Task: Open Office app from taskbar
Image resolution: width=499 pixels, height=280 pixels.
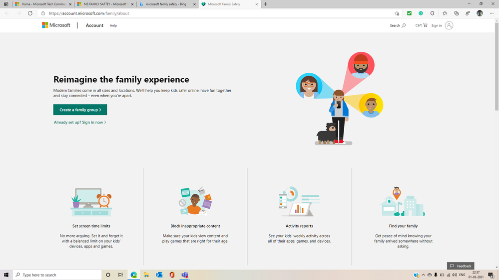Action: click(172, 275)
